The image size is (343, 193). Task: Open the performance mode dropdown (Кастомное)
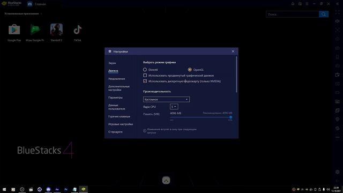point(166,99)
